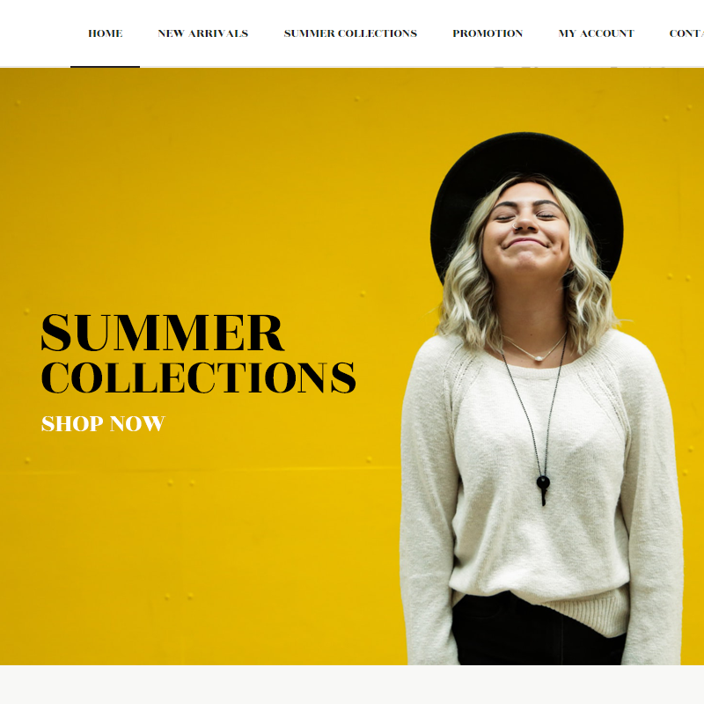Click the partially visible CONTACT menu item
Image resolution: width=704 pixels, height=704 pixels.
tap(686, 33)
